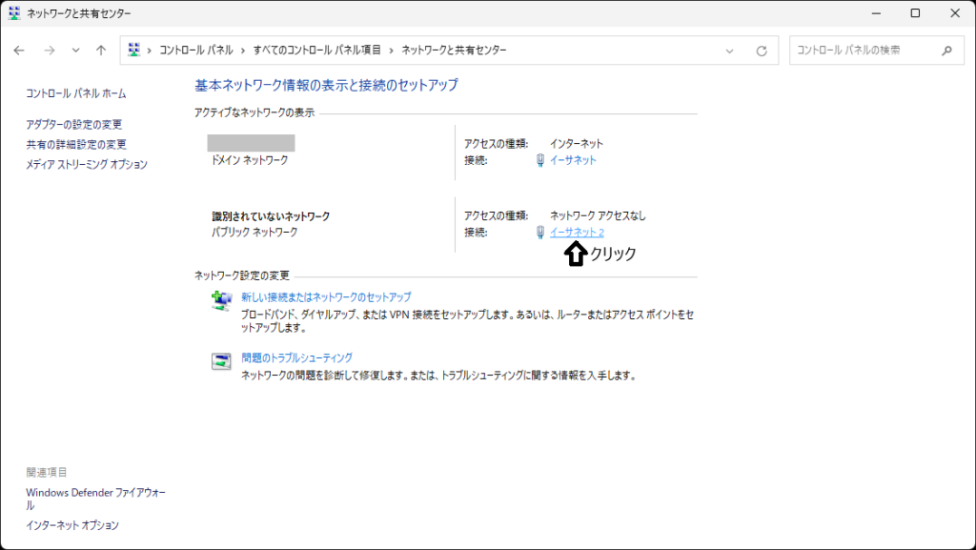Focus the コントロール パネルの検索 field

pyautogui.click(x=863, y=51)
